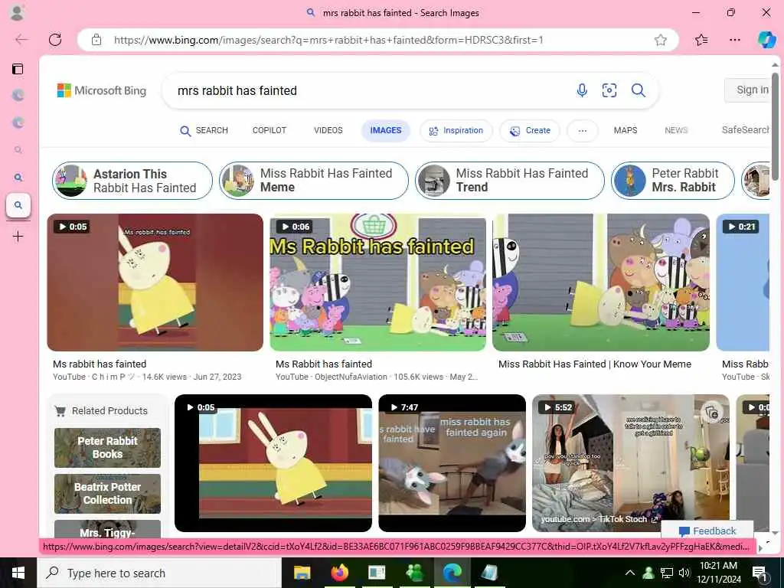Select Miss Rabbit Has Fainted Meme chip
Image resolution: width=784 pixels, height=588 pixels.
(x=314, y=181)
